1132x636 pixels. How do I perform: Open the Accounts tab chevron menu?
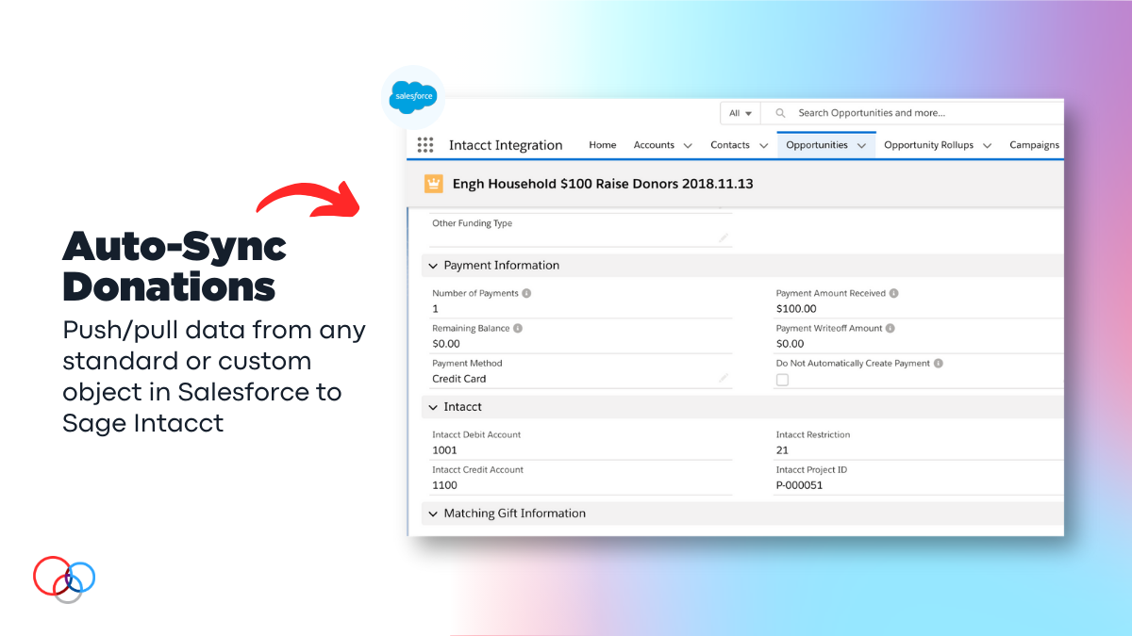[x=688, y=146]
